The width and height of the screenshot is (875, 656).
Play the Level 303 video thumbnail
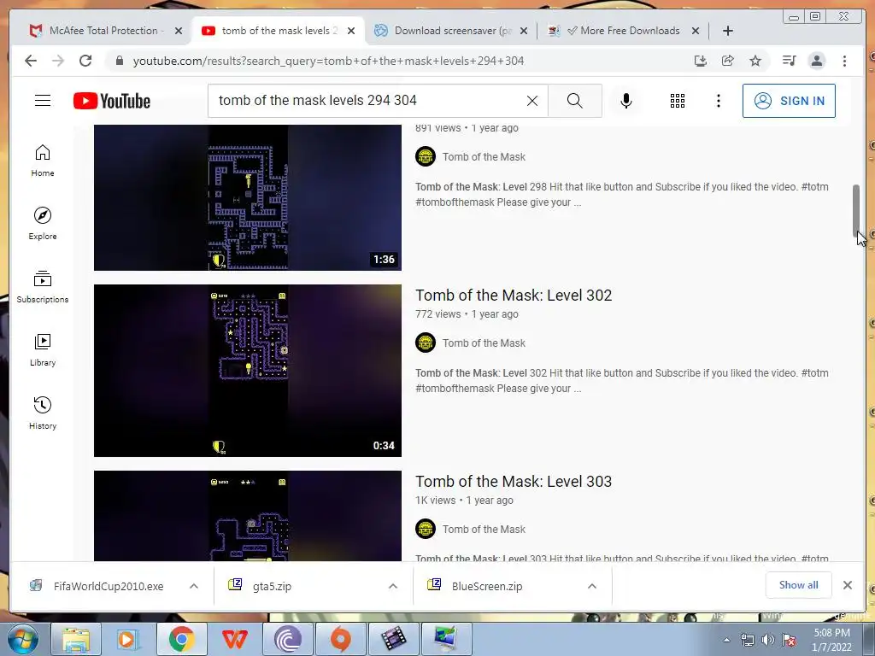point(247,516)
